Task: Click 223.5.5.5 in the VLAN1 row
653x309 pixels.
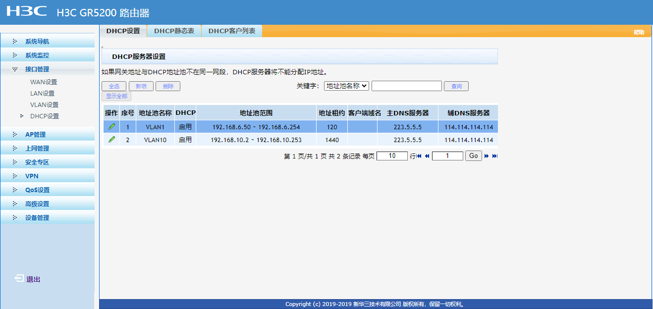Action: coord(408,127)
